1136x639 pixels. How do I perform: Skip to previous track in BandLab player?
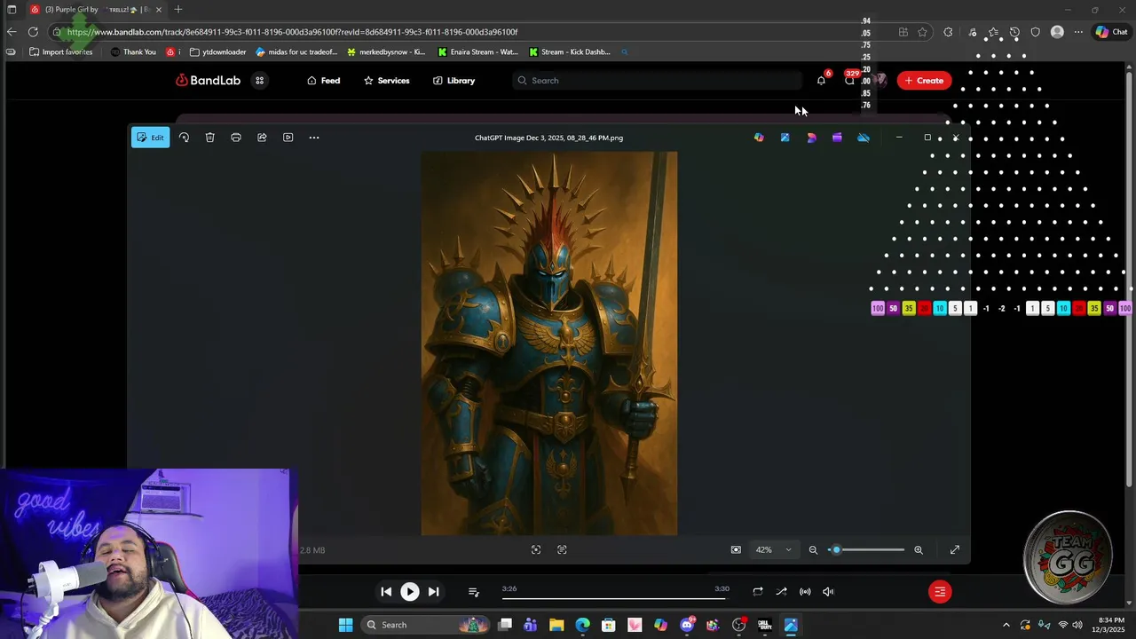[x=386, y=591]
